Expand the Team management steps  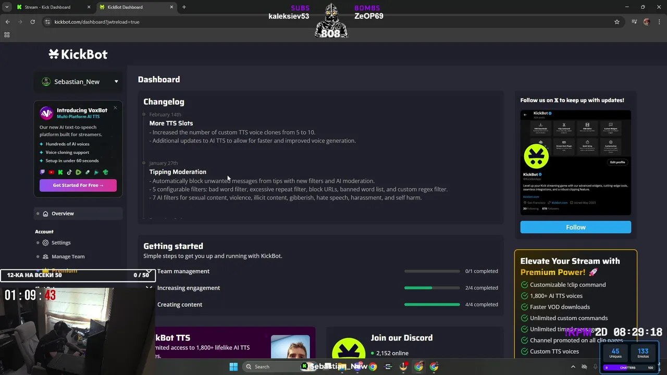[x=320, y=271]
